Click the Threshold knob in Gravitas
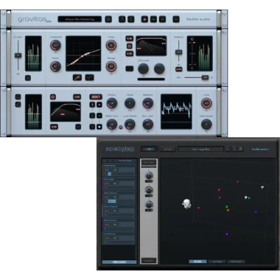Screen dimensions: 280x280 point(56,45)
